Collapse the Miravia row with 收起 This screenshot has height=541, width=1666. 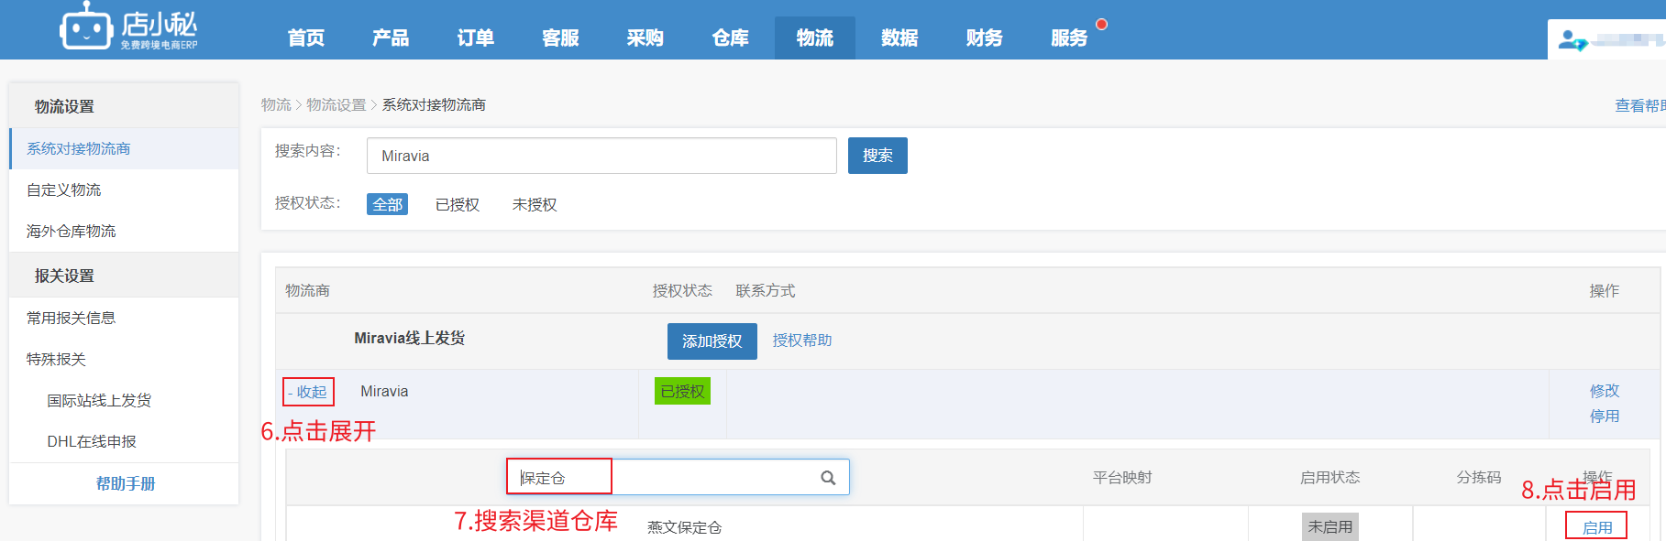coord(308,392)
